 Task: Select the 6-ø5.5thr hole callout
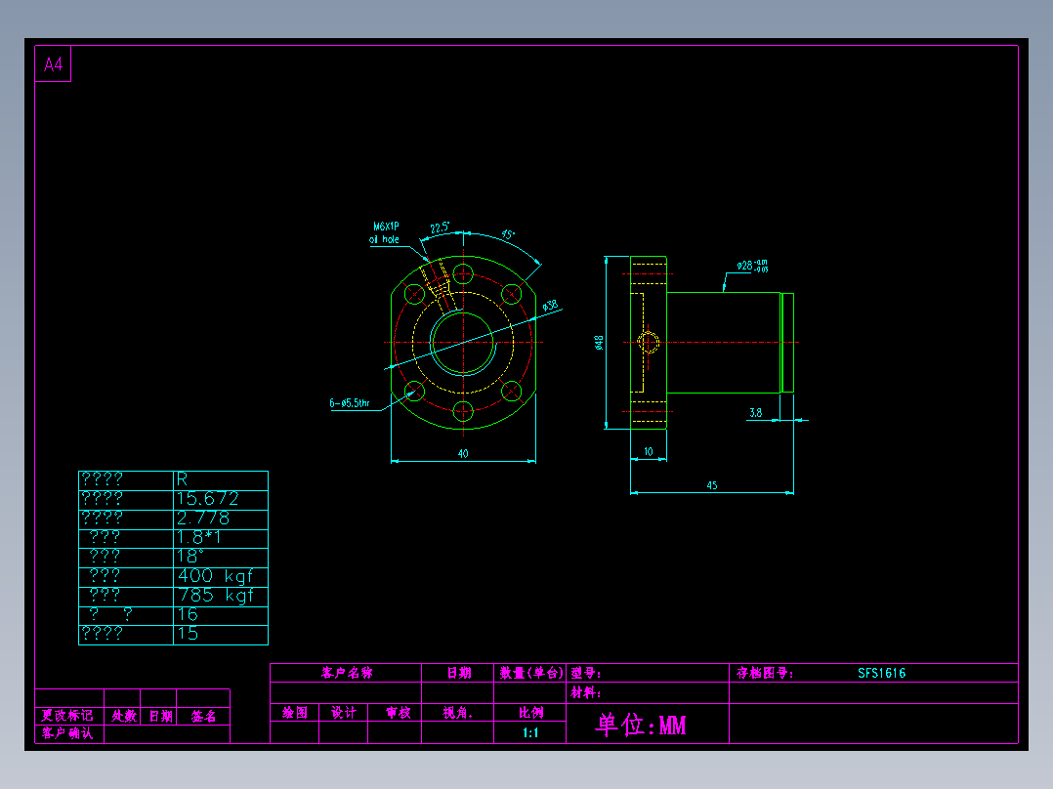tap(350, 403)
